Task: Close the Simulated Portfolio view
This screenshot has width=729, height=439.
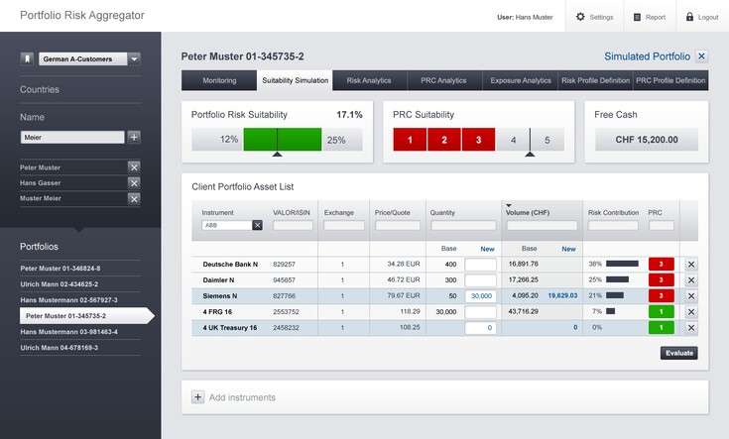Action: 702,56
